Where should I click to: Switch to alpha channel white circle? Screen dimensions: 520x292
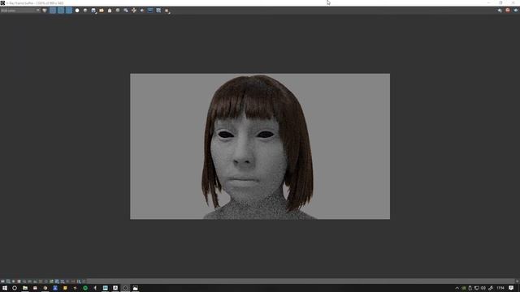pos(77,11)
